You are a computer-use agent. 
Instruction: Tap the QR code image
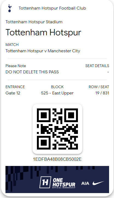tap(57, 129)
